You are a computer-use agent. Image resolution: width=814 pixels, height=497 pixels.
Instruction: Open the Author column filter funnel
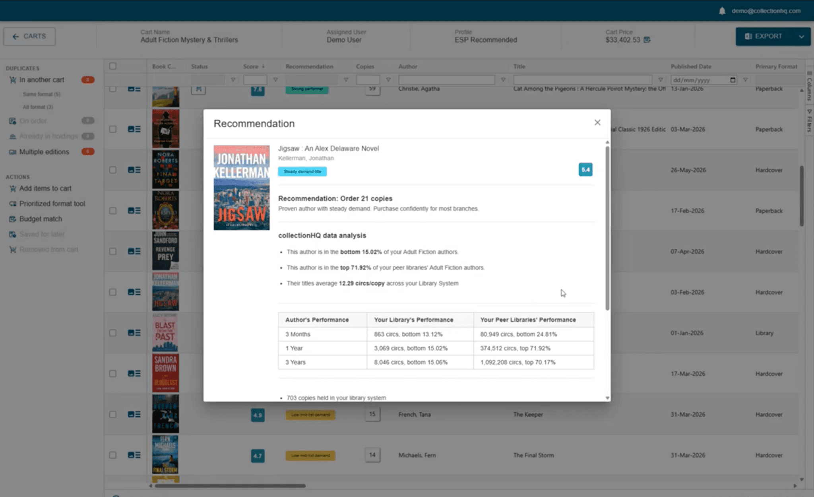click(503, 80)
